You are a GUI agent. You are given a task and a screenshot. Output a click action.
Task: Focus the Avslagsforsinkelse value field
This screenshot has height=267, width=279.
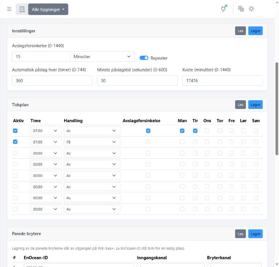(x=41, y=56)
